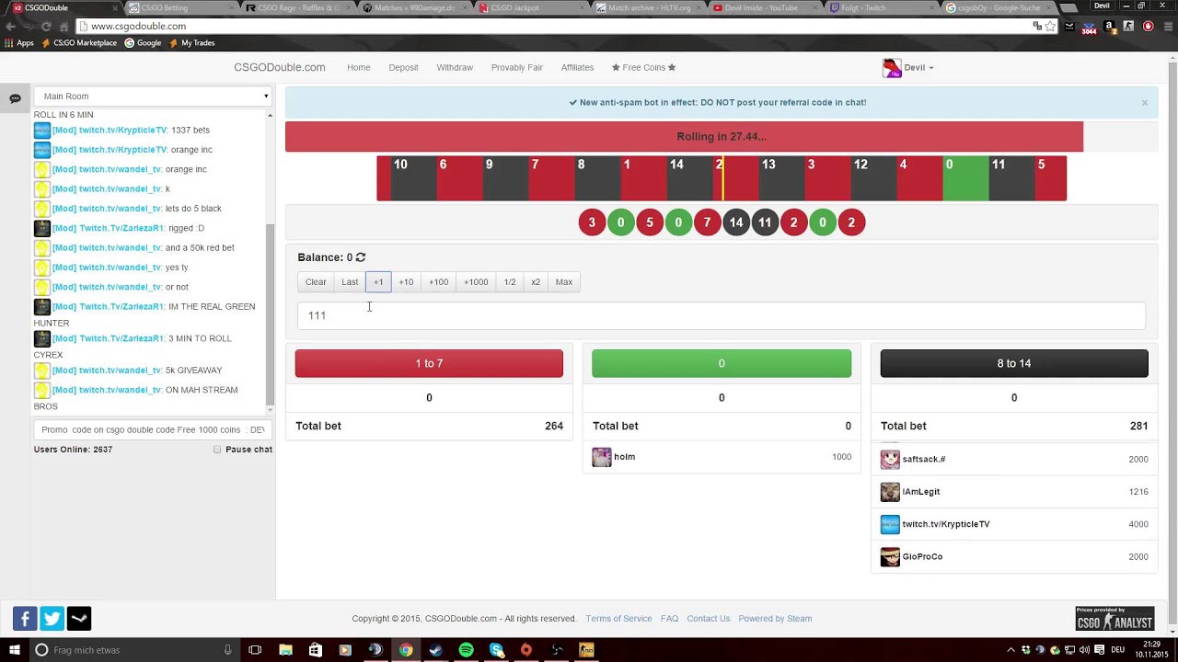The height and width of the screenshot is (662, 1178).
Task: Double the bet with x2
Action: [536, 282]
